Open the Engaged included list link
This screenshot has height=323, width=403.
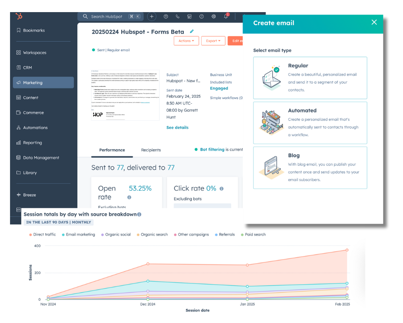[x=219, y=88]
